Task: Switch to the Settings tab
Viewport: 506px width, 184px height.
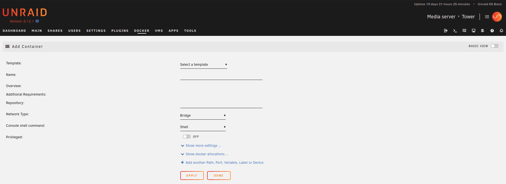Action: click(x=96, y=31)
